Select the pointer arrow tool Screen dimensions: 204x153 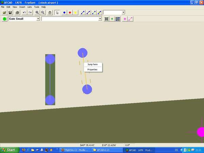pos(57,13)
